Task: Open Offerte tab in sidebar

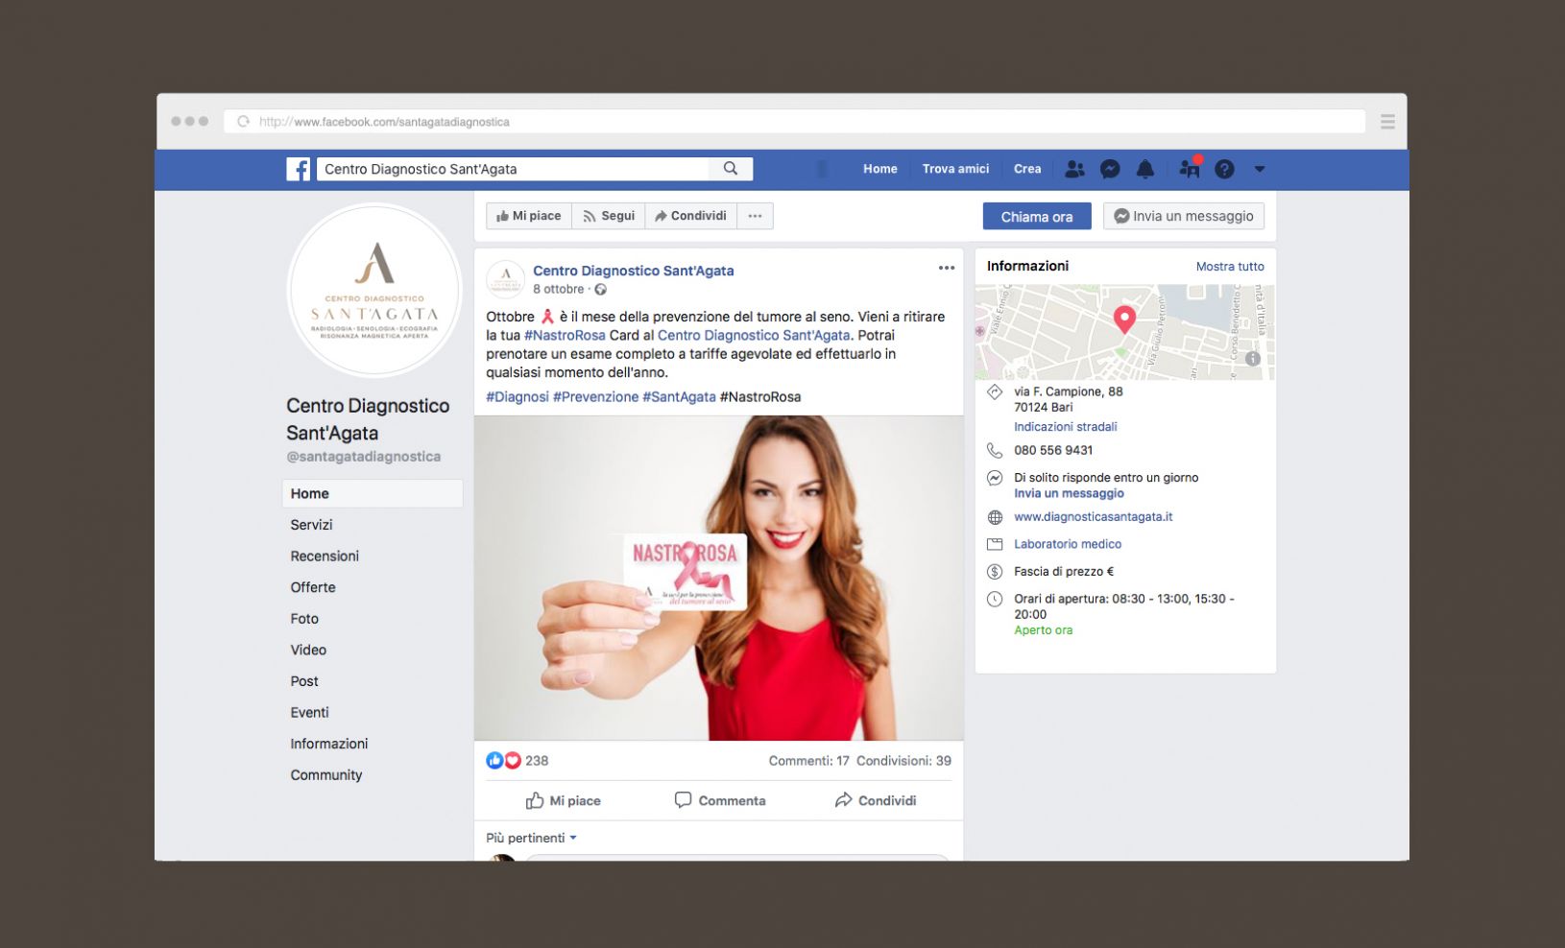Action: click(x=313, y=587)
